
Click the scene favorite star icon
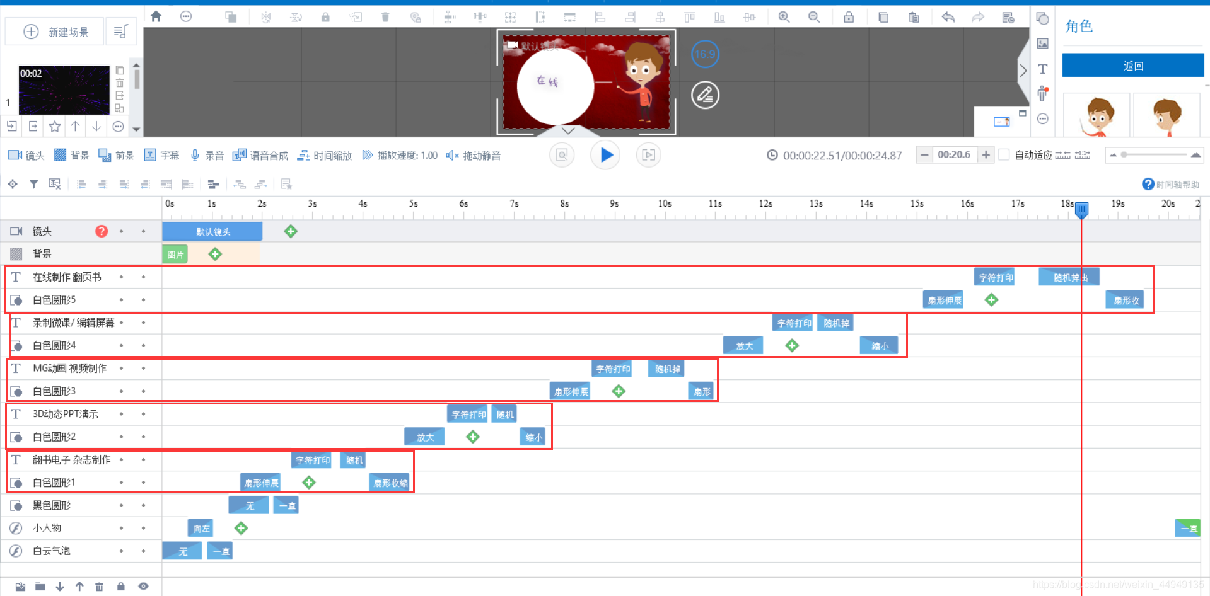[55, 127]
